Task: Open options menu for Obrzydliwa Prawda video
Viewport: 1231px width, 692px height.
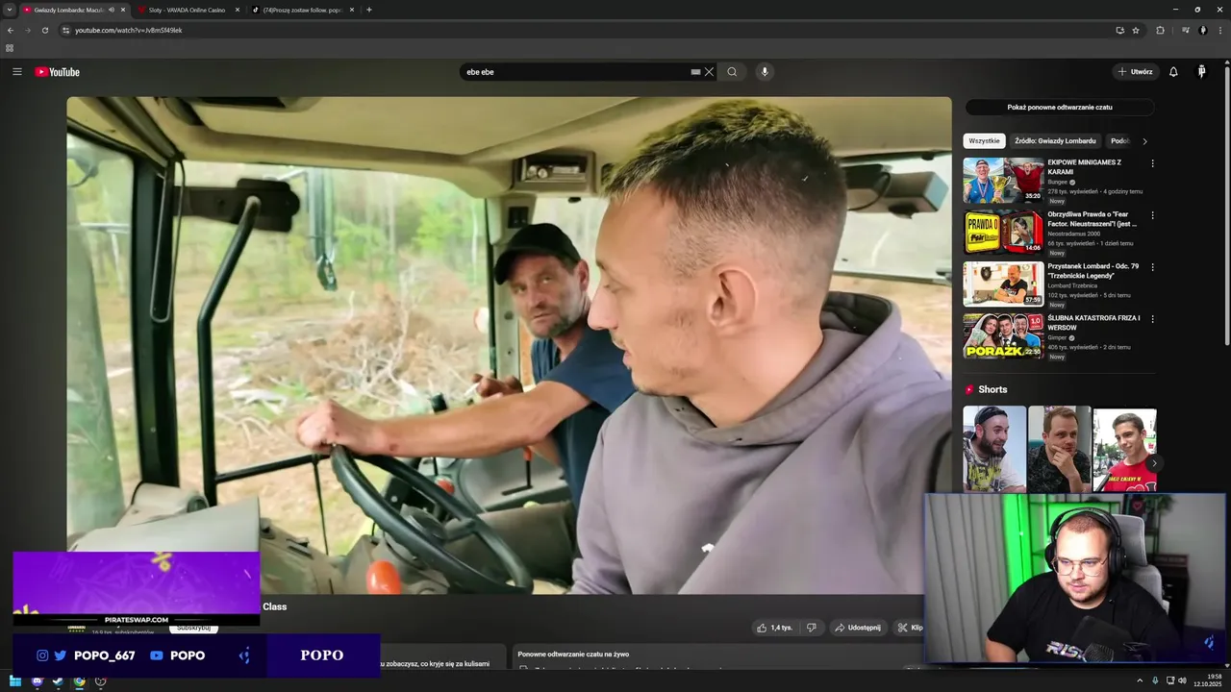Action: (x=1152, y=215)
